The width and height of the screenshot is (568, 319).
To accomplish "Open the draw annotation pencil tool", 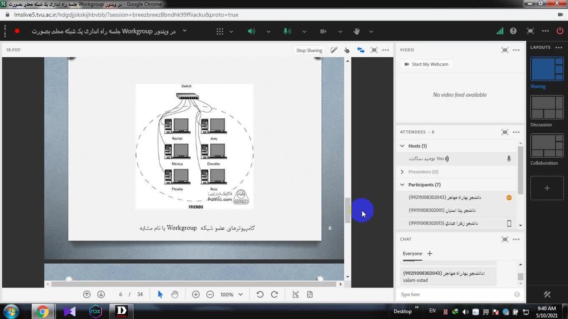I will click(x=334, y=50).
